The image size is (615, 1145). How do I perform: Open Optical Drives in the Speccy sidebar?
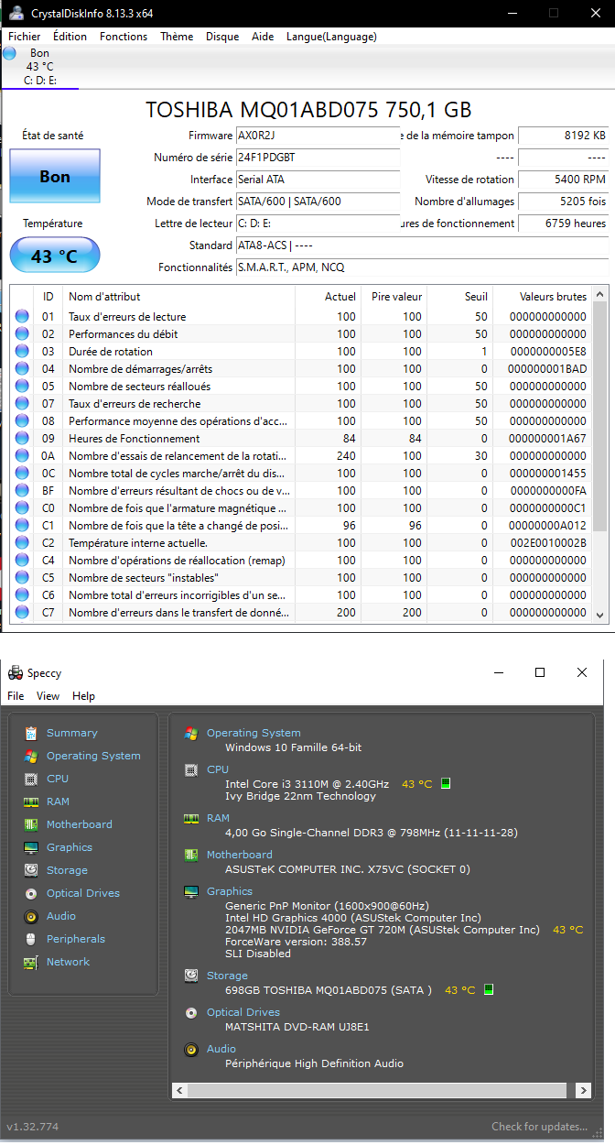pos(83,893)
